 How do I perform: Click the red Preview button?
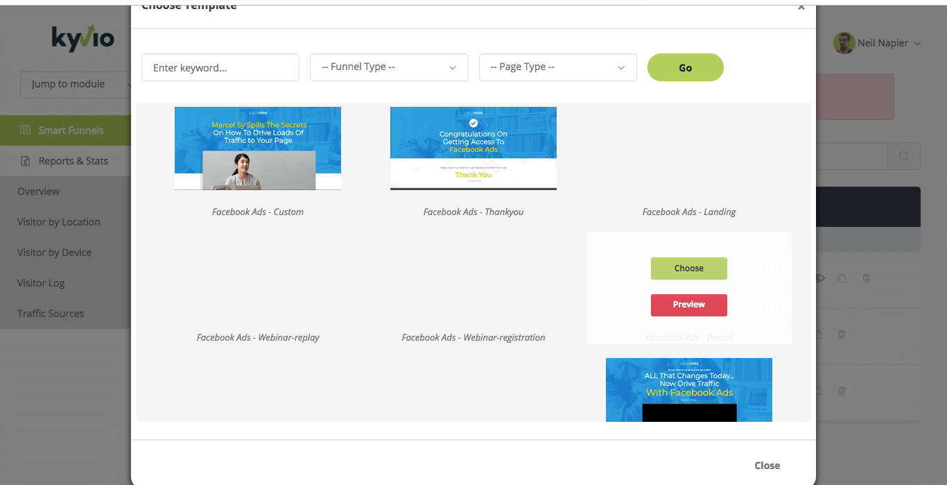click(689, 305)
